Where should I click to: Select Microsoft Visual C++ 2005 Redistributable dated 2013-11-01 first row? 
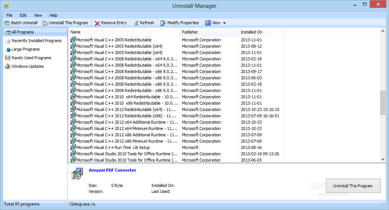(175, 40)
